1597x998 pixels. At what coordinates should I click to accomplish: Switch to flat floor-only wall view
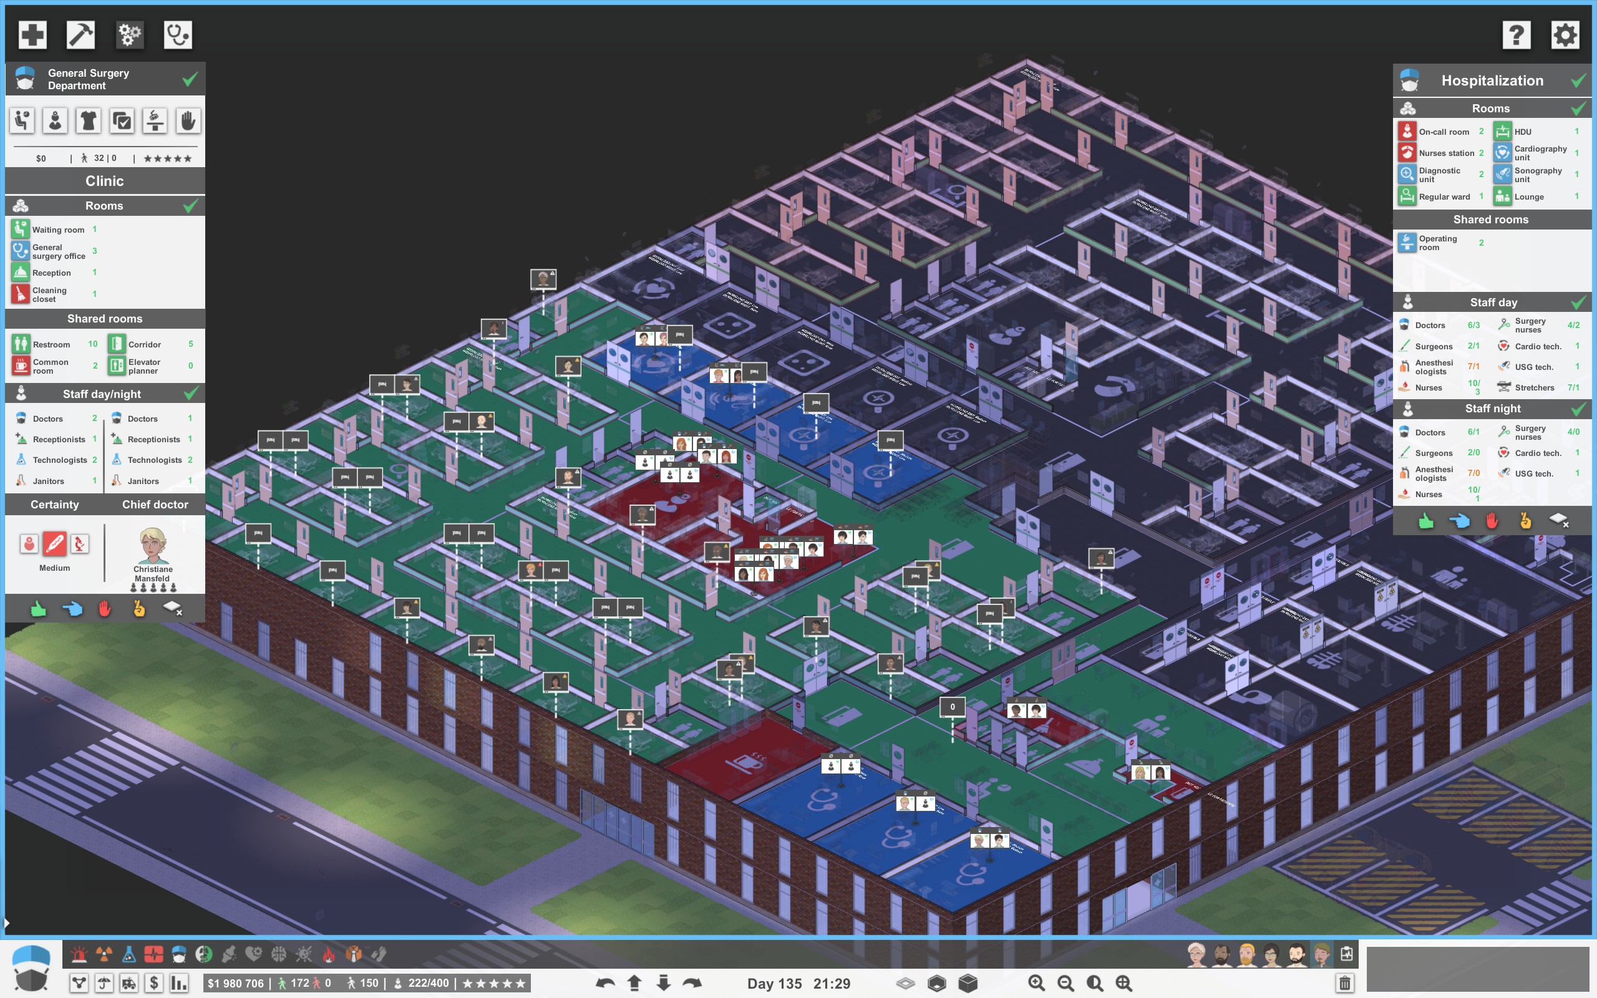point(905,983)
